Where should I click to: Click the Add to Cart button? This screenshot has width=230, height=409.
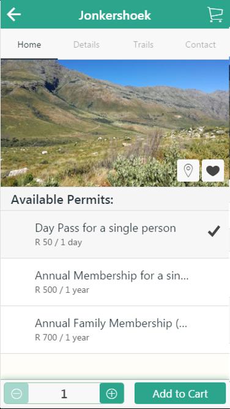point(180,393)
